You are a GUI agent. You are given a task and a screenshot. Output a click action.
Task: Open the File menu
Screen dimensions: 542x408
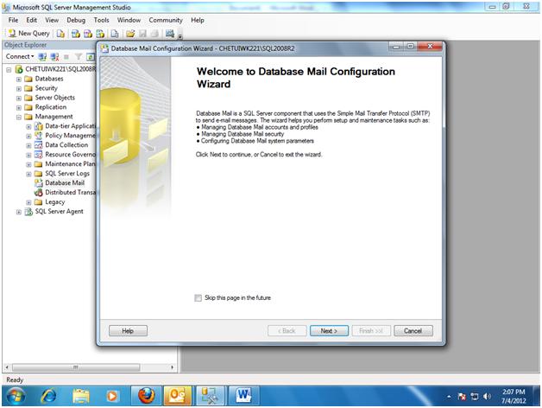[x=13, y=20]
